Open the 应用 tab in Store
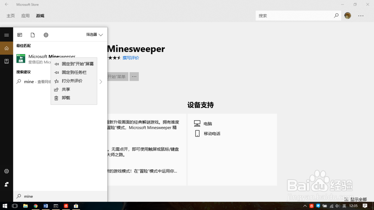 25,16
